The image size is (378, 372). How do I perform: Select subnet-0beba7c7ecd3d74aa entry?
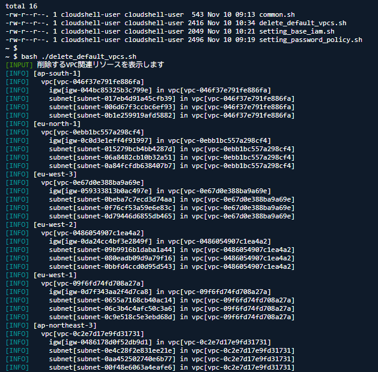(112, 199)
